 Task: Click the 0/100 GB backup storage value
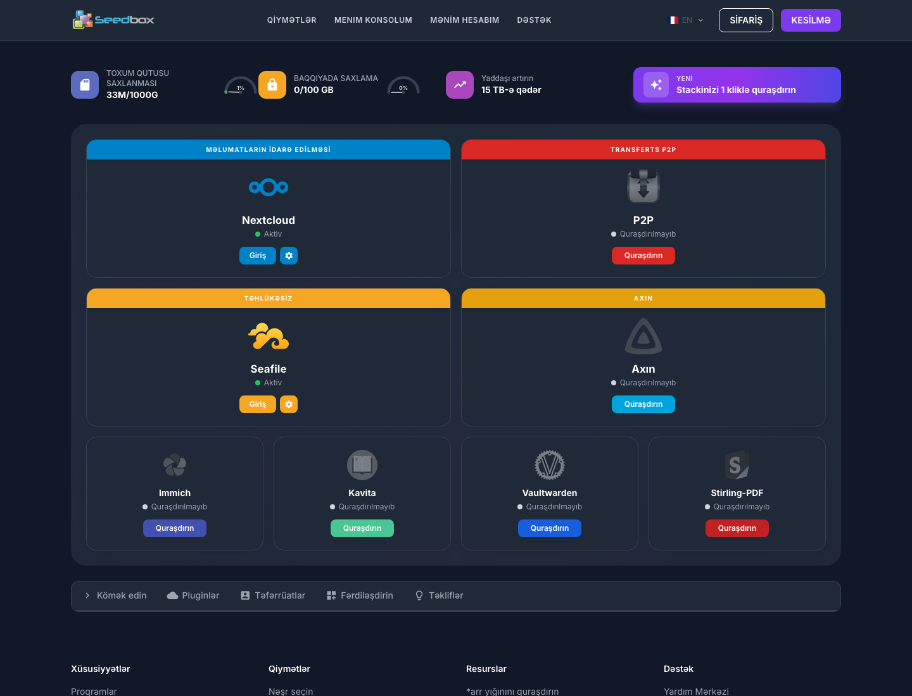[x=313, y=90]
